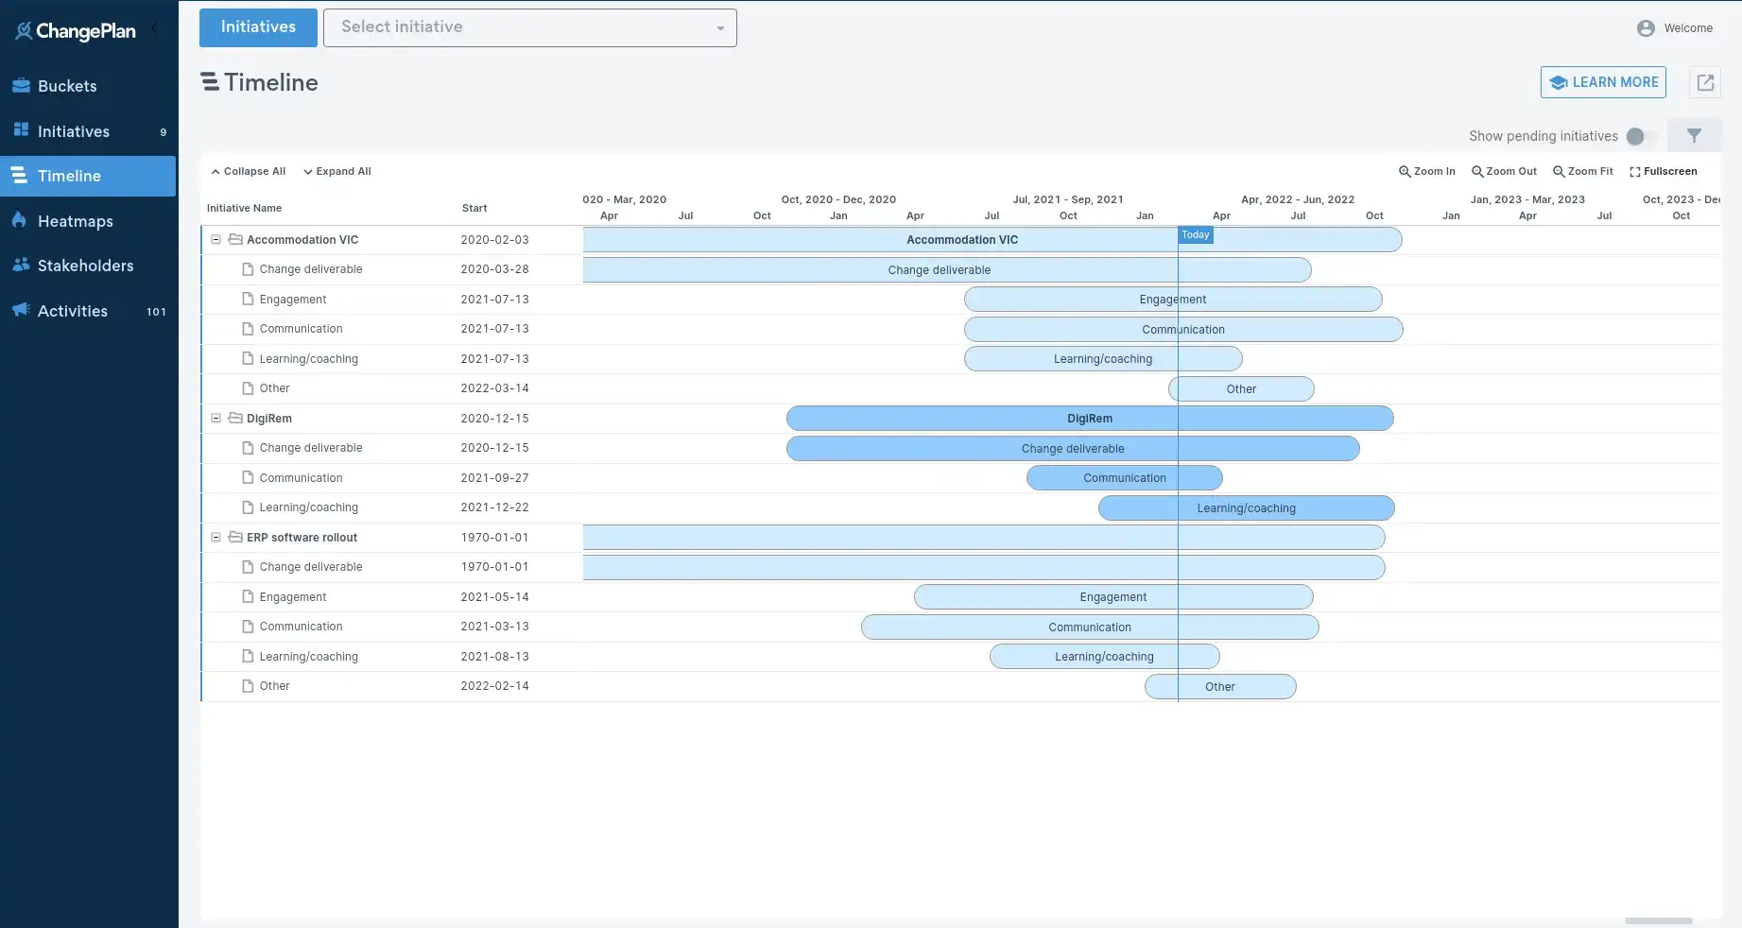
Task: Click the Zoom Out magnifier
Action: pos(1504,172)
